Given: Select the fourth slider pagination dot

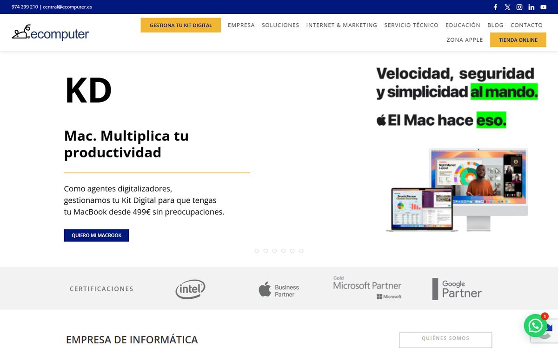Looking at the screenshot, I should [x=283, y=251].
